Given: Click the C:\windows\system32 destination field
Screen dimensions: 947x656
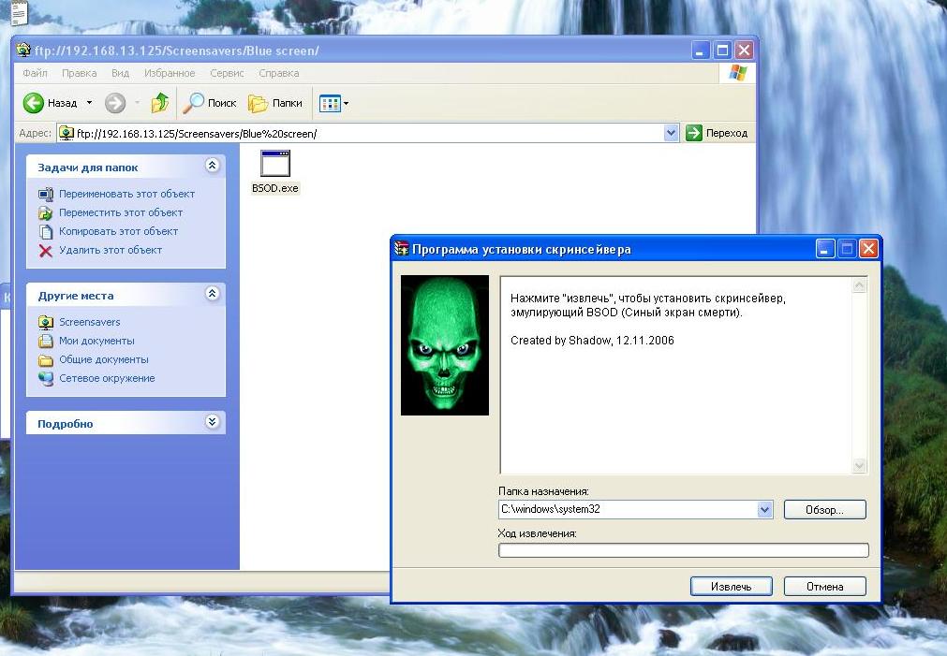Looking at the screenshot, I should (x=627, y=510).
